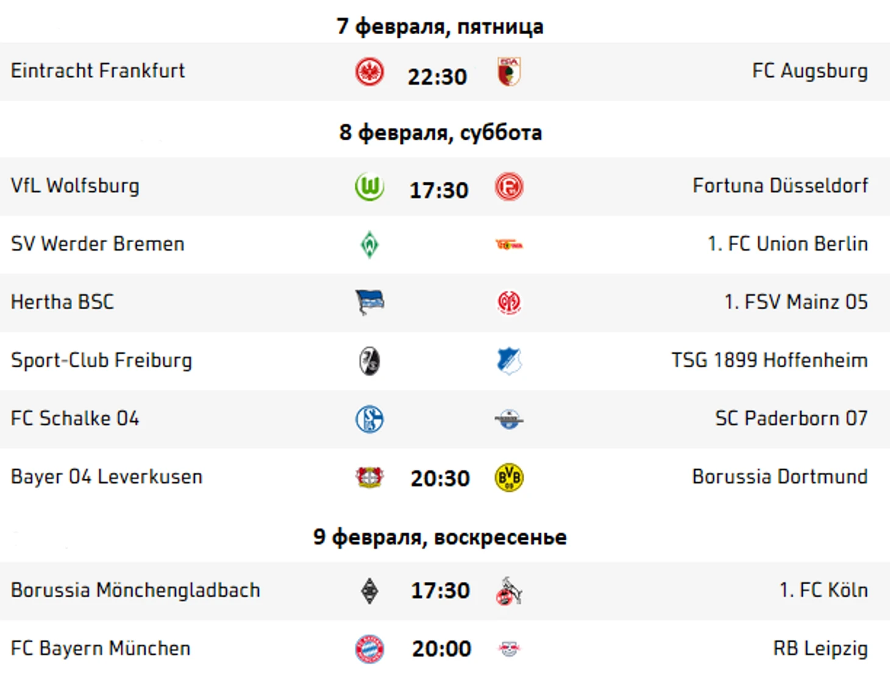
Task: Select the Hoffenheim blue crest
Action: pos(509,360)
